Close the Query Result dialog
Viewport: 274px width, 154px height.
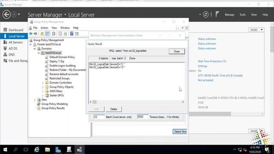[177, 51]
